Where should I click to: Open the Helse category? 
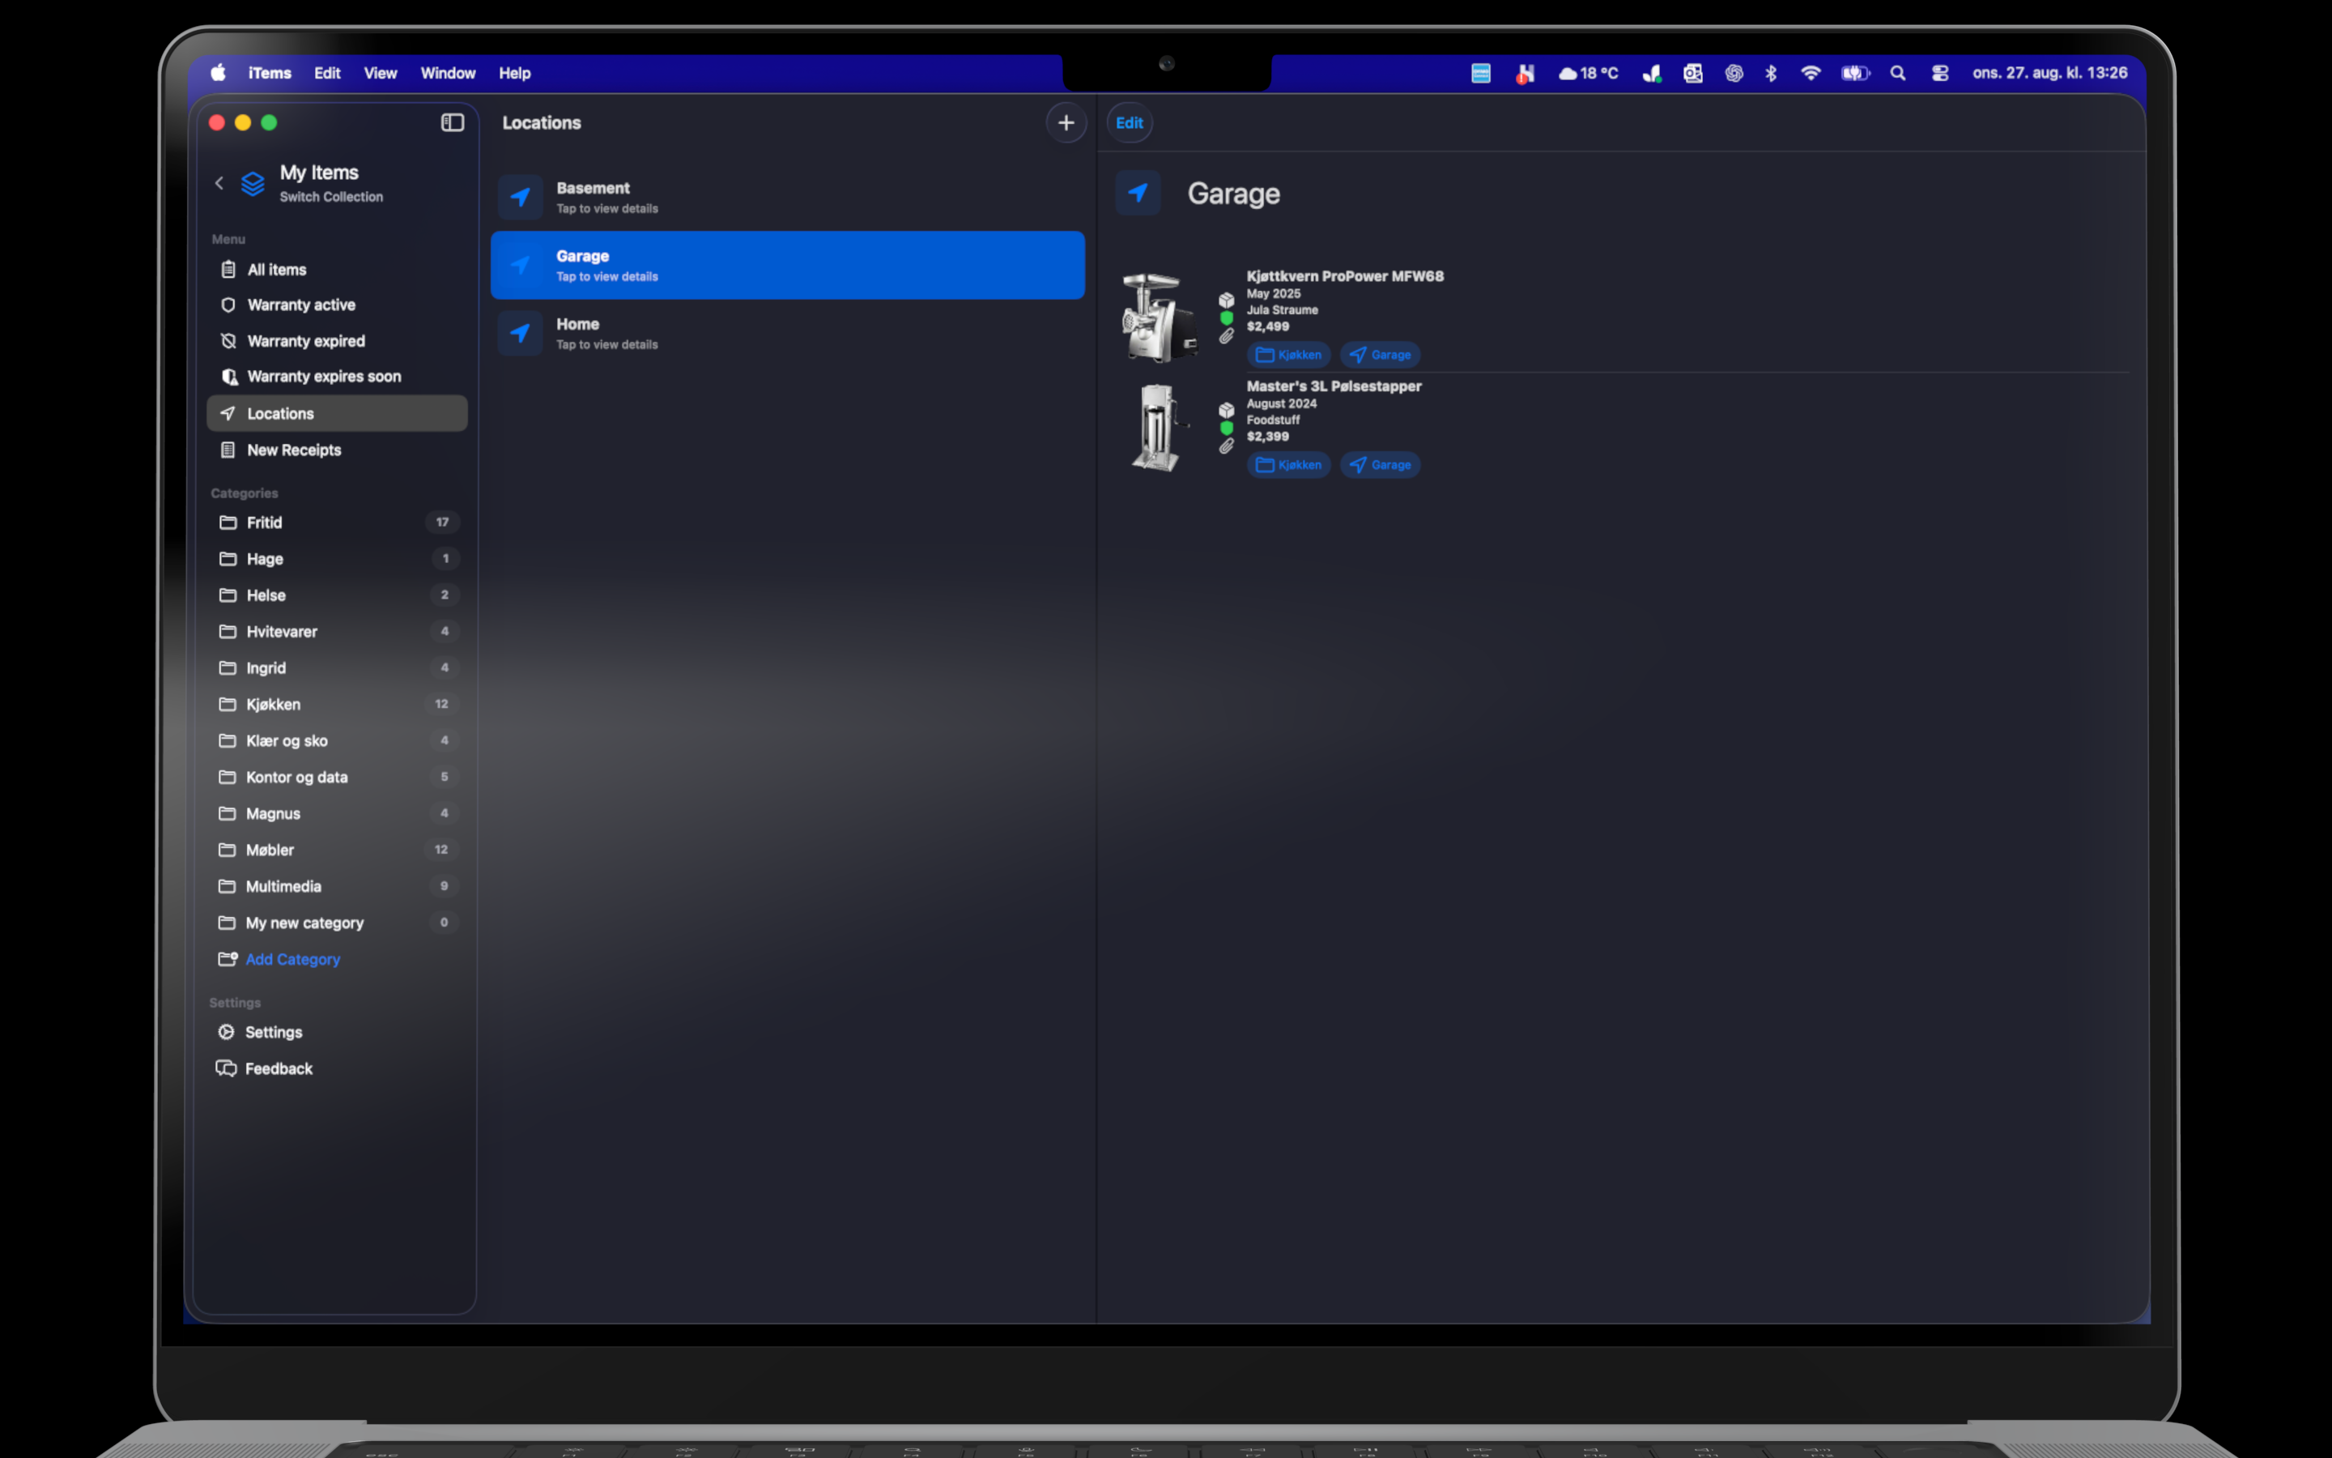tap(336, 595)
